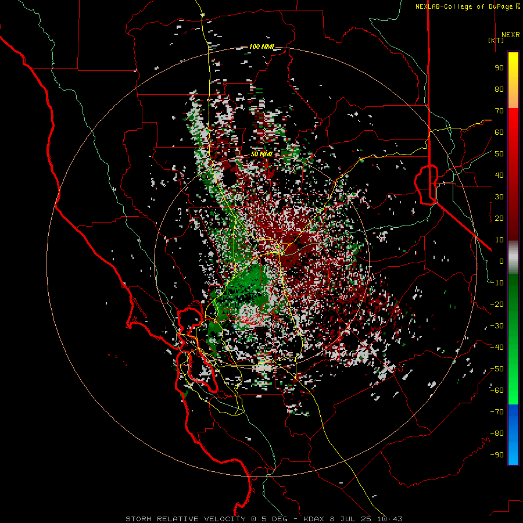Click the 50 value on the velocity scale

499,154
